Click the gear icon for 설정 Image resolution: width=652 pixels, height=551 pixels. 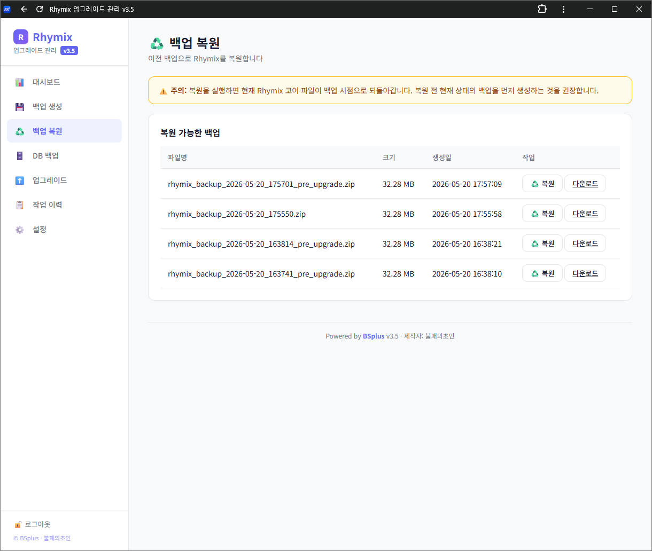[20, 230]
